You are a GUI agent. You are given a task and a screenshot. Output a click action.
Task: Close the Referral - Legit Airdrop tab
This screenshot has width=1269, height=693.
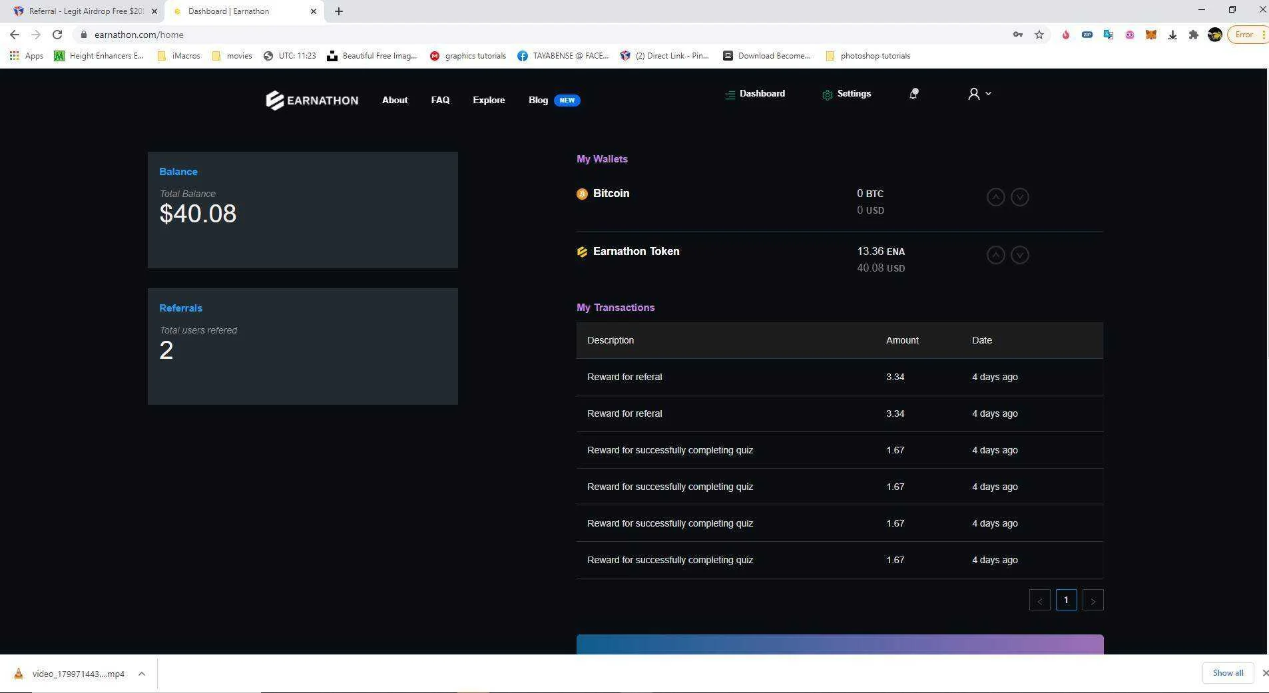pyautogui.click(x=154, y=11)
